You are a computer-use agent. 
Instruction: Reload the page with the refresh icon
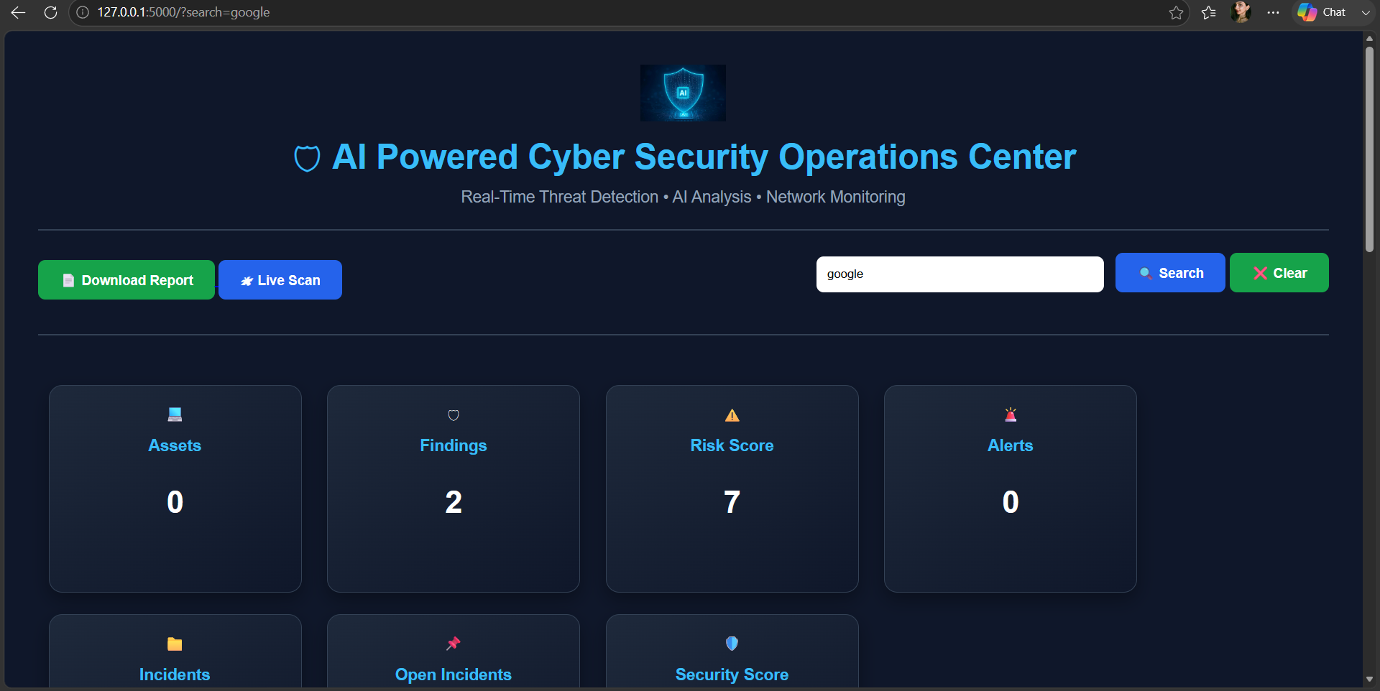50,12
